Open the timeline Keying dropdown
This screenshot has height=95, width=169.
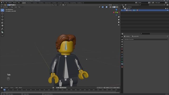tap(12, 88)
